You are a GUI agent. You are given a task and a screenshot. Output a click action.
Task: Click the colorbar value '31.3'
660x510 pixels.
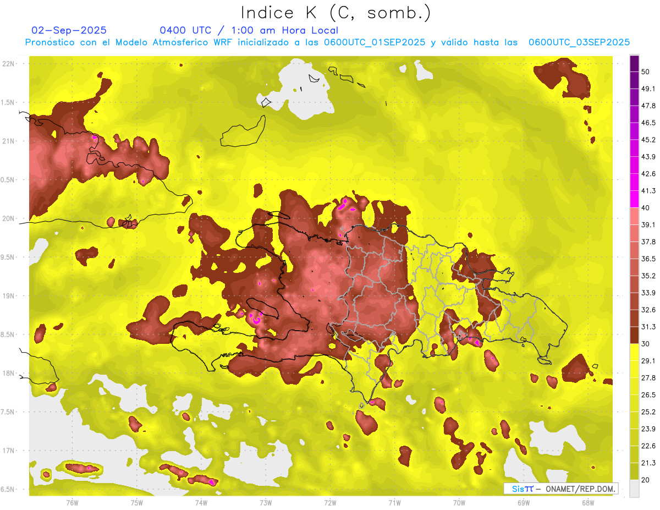(648, 327)
